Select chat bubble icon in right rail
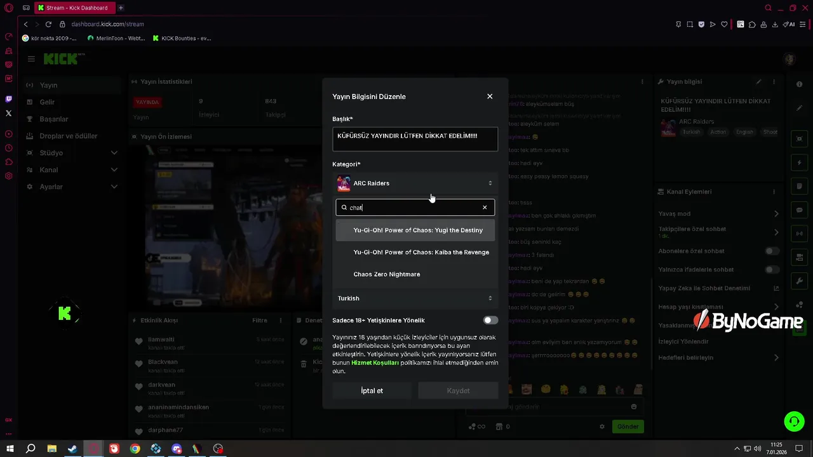This screenshot has width=813, height=457. [x=800, y=210]
